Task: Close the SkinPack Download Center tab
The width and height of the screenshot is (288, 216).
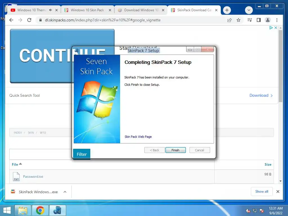Action: (x=216, y=10)
